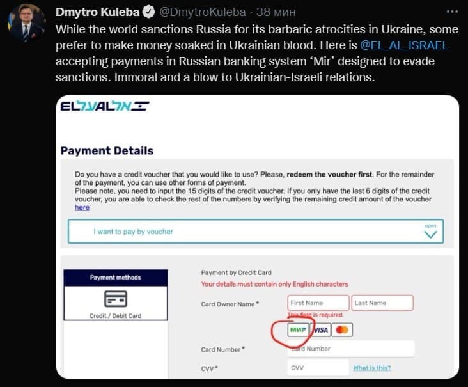This screenshot has width=468, height=387.
Task: Focus the CVV input field
Action: (x=318, y=368)
